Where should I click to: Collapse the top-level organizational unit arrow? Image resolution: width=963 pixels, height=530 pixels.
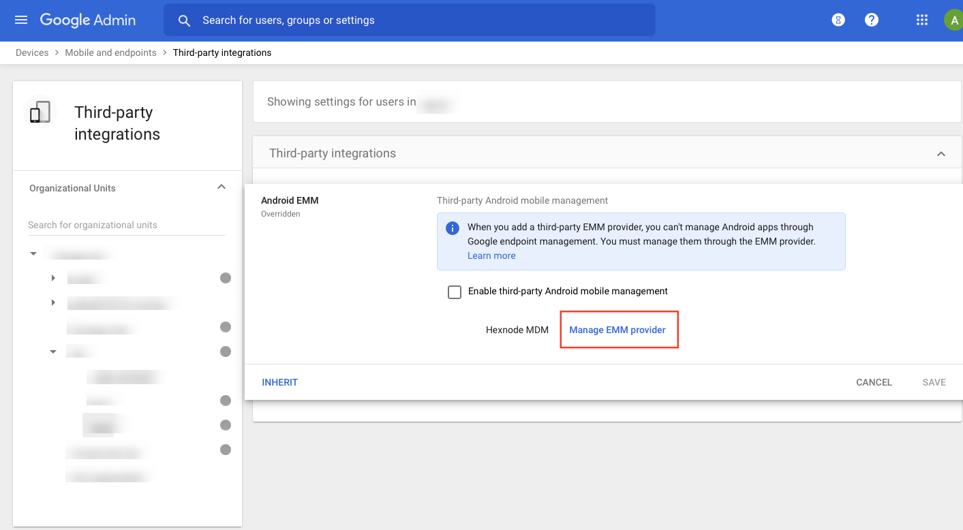pos(33,253)
